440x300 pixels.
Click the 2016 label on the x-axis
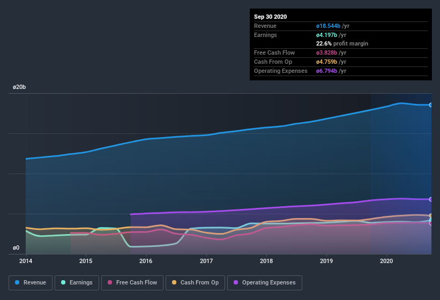coord(146,261)
